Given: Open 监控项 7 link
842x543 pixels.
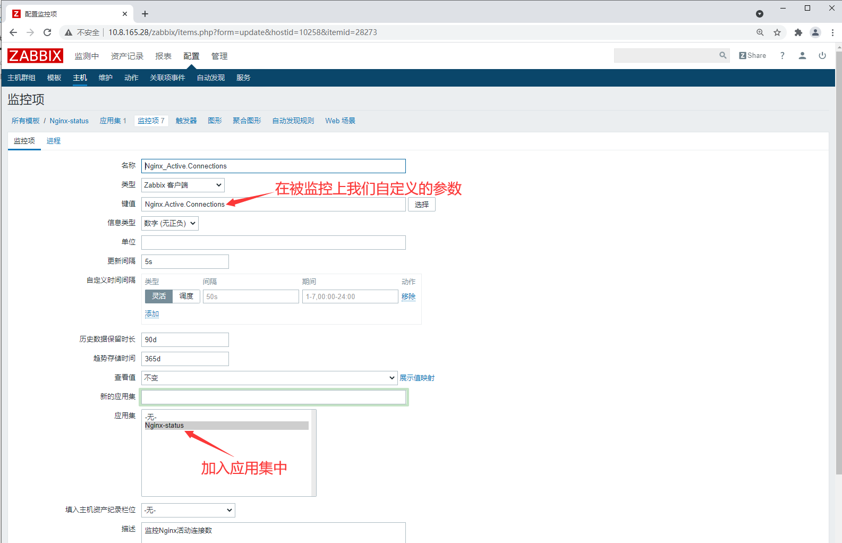Looking at the screenshot, I should pyautogui.click(x=151, y=121).
